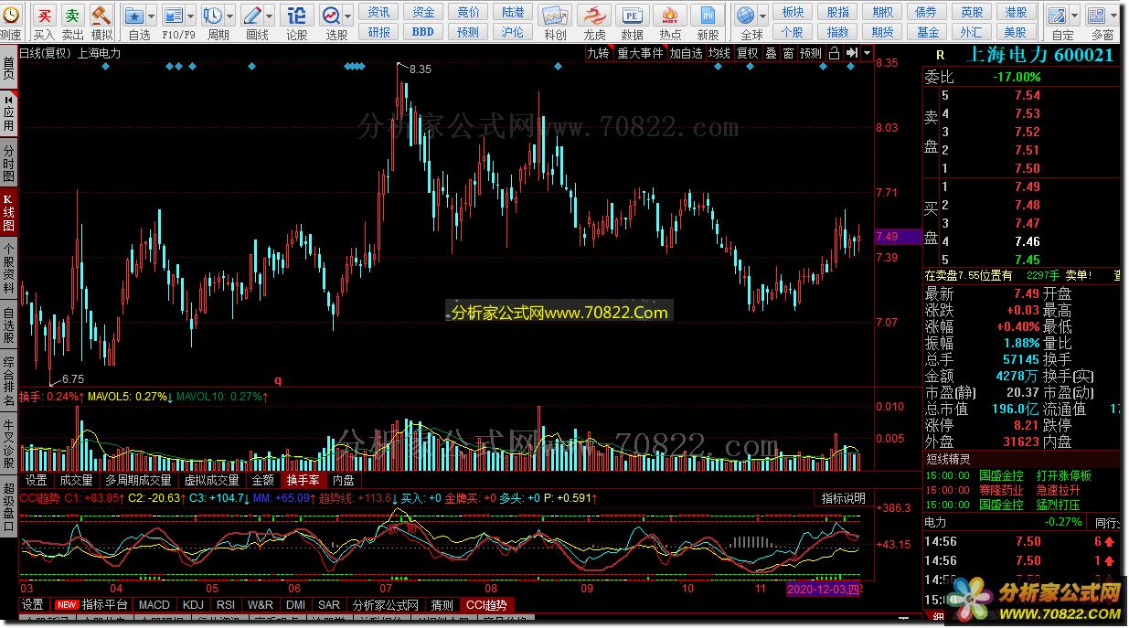The width and height of the screenshot is (1129, 628).
Task: Click the 6.75 low price label
Action: pos(72,378)
